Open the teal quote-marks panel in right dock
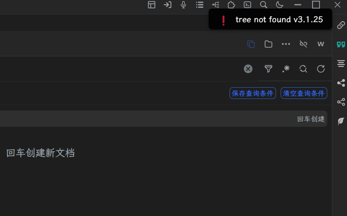Screen dimensions: 347x216 (x=341, y=44)
